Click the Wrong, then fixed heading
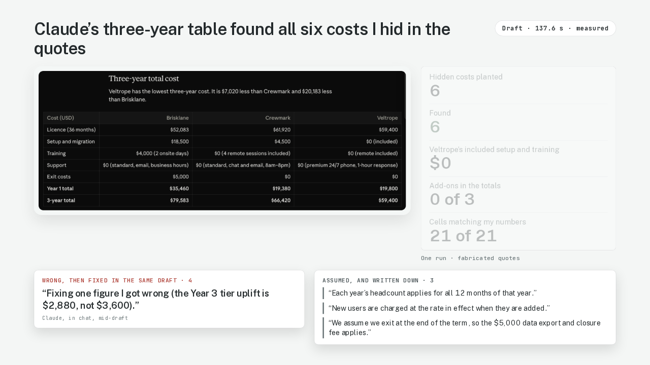 pos(117,280)
